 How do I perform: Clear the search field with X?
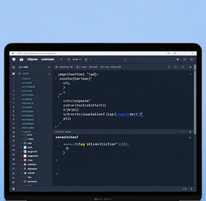pos(125,60)
